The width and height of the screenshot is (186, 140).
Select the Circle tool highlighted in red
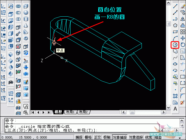pyautogui.click(x=175, y=45)
